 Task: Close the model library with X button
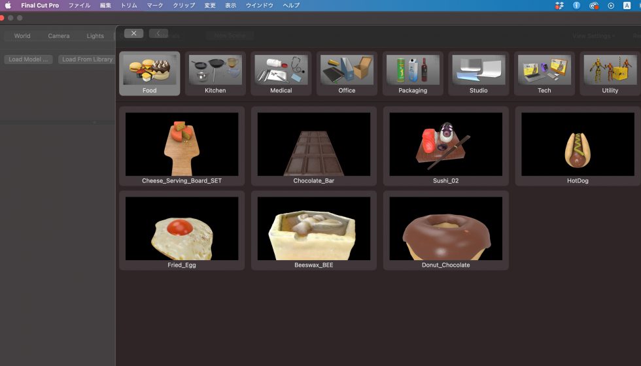(x=133, y=33)
